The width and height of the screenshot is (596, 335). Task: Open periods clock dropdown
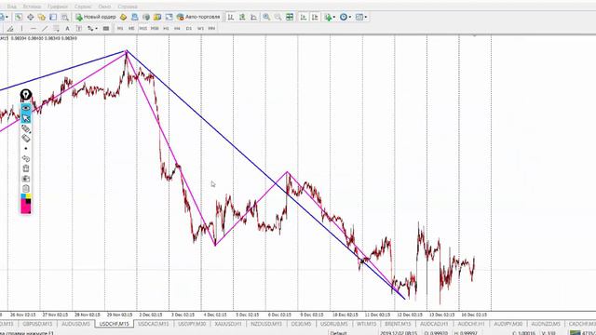[x=345, y=17]
